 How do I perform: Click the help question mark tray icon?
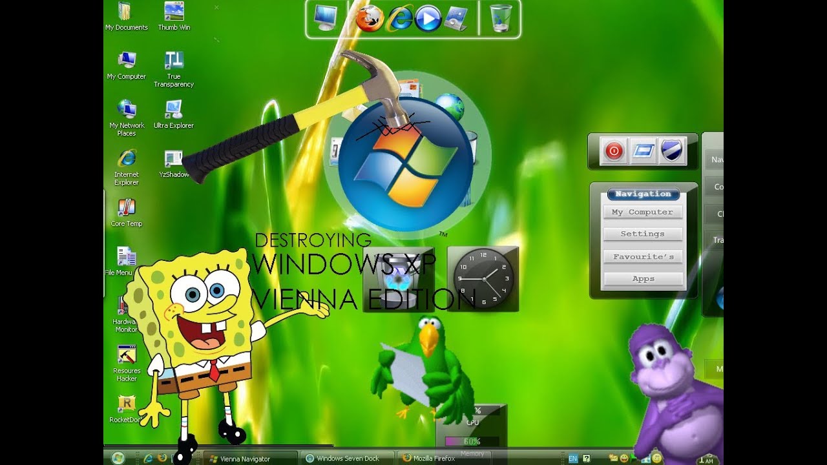click(587, 459)
